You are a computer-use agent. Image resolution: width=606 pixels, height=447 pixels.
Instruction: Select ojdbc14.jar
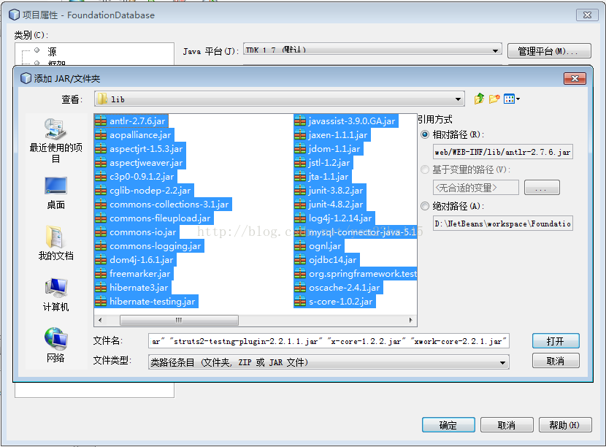(x=326, y=260)
